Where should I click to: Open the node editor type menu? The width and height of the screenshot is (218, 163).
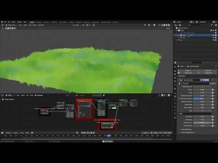point(3,96)
